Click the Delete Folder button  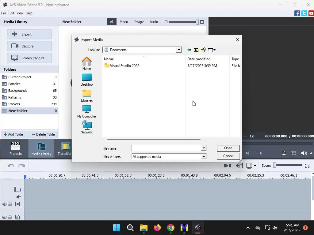[44, 134]
